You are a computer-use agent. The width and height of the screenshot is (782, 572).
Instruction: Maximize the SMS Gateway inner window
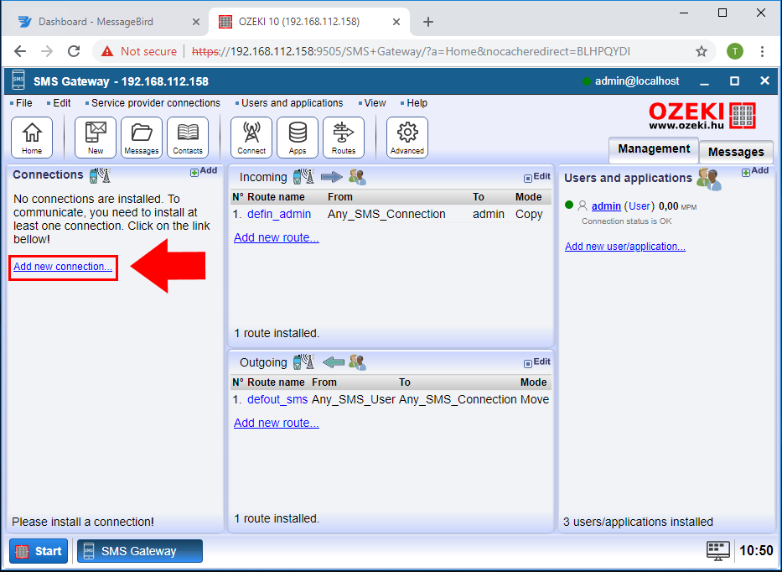pos(734,81)
